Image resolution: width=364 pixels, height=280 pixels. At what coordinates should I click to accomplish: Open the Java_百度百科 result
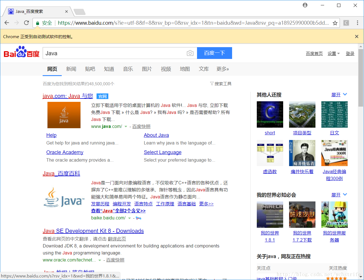coord(61,173)
